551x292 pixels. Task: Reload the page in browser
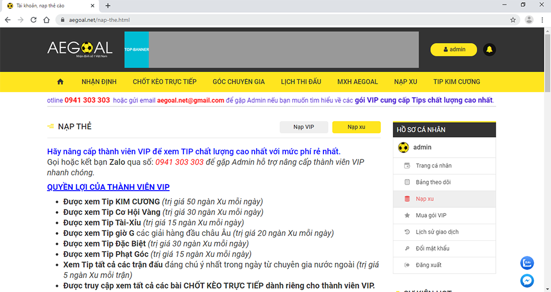click(34, 20)
